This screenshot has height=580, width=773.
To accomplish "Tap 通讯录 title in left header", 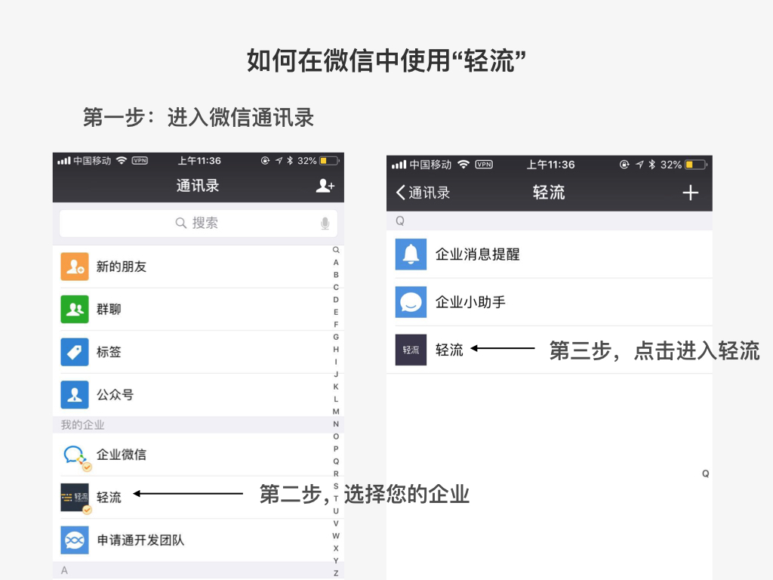I will coord(198,186).
